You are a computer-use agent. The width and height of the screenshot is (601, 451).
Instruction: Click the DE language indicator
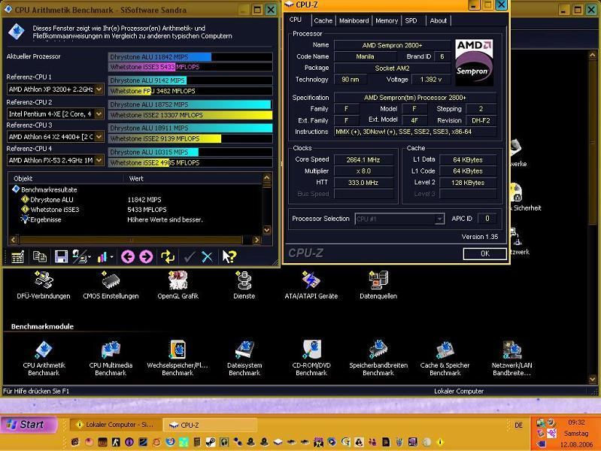click(x=518, y=425)
